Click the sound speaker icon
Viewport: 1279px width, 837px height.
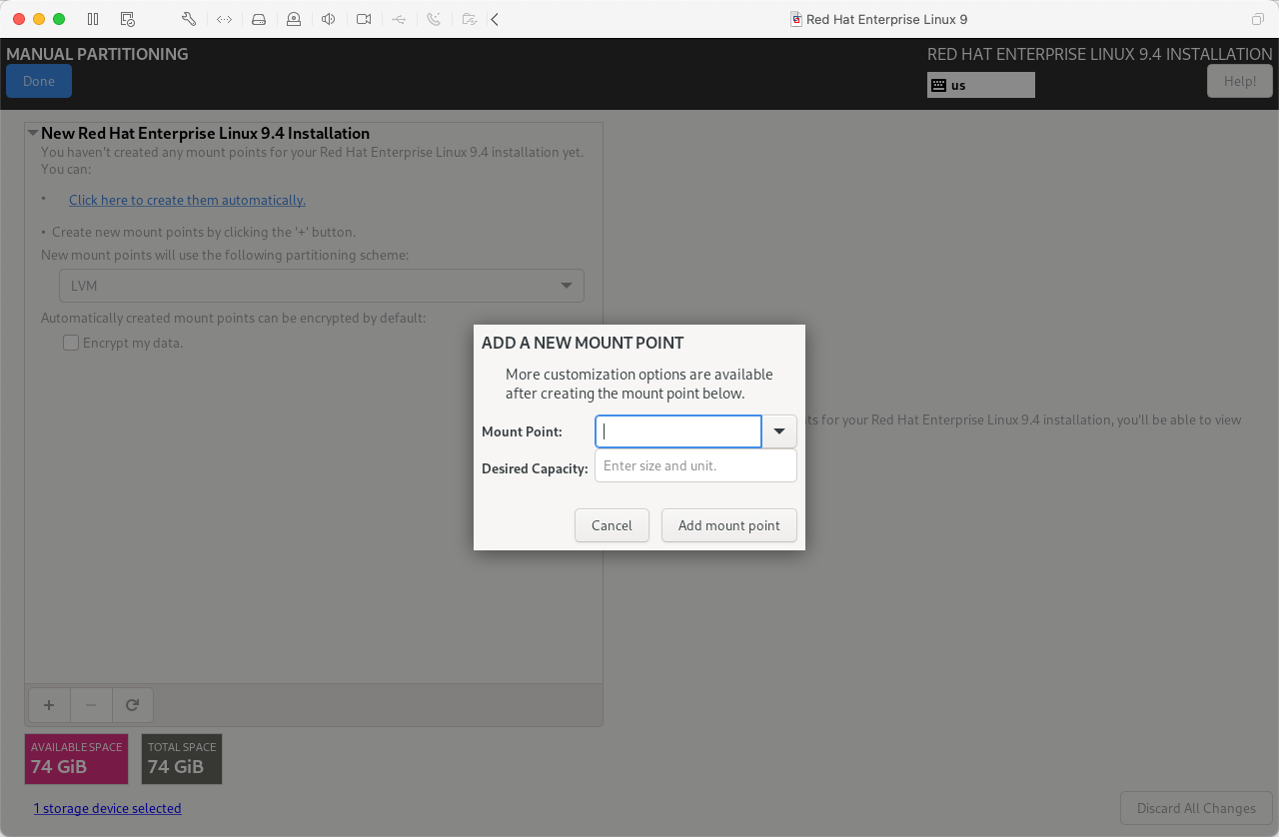[328, 19]
